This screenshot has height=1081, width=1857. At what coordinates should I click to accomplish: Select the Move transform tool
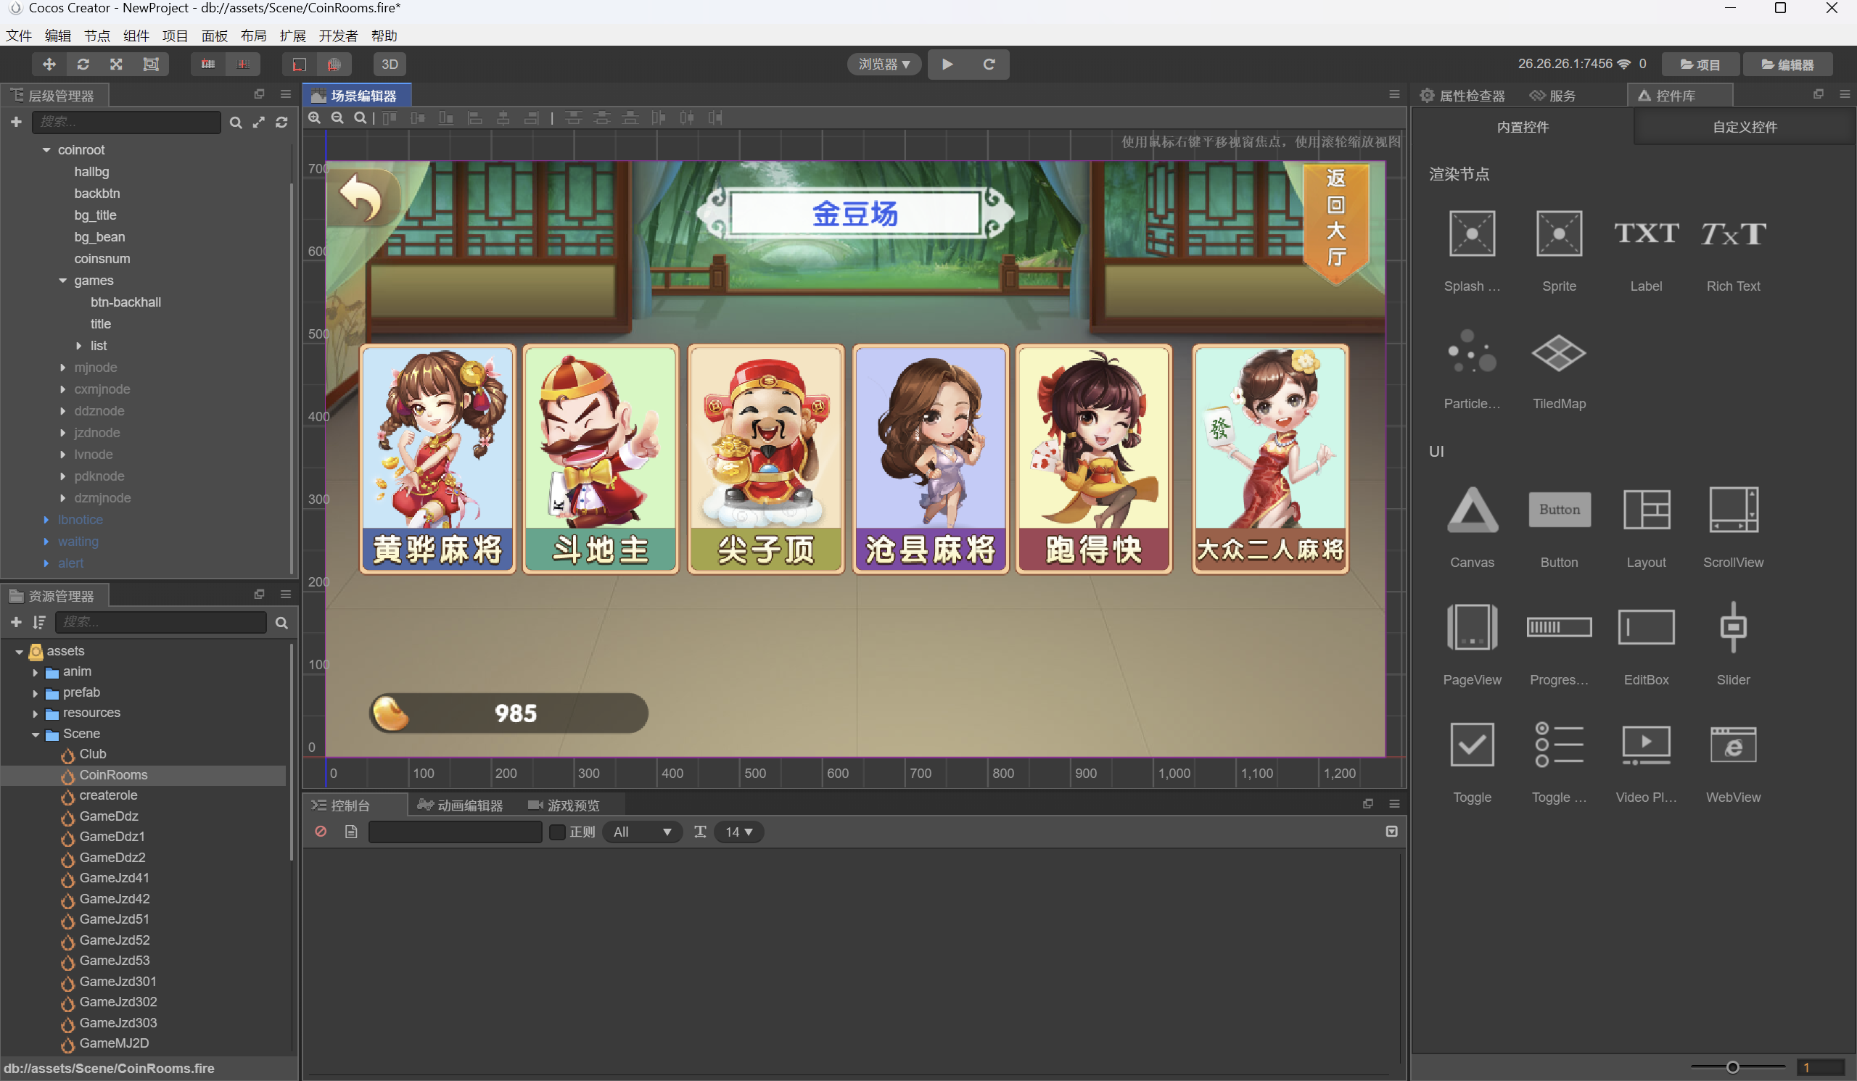(48, 64)
